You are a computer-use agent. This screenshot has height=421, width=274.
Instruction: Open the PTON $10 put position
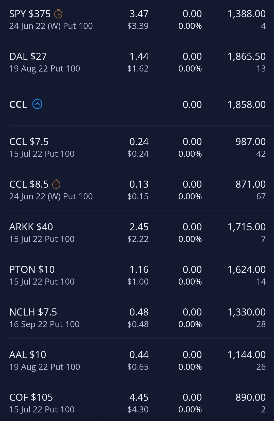pos(137,275)
